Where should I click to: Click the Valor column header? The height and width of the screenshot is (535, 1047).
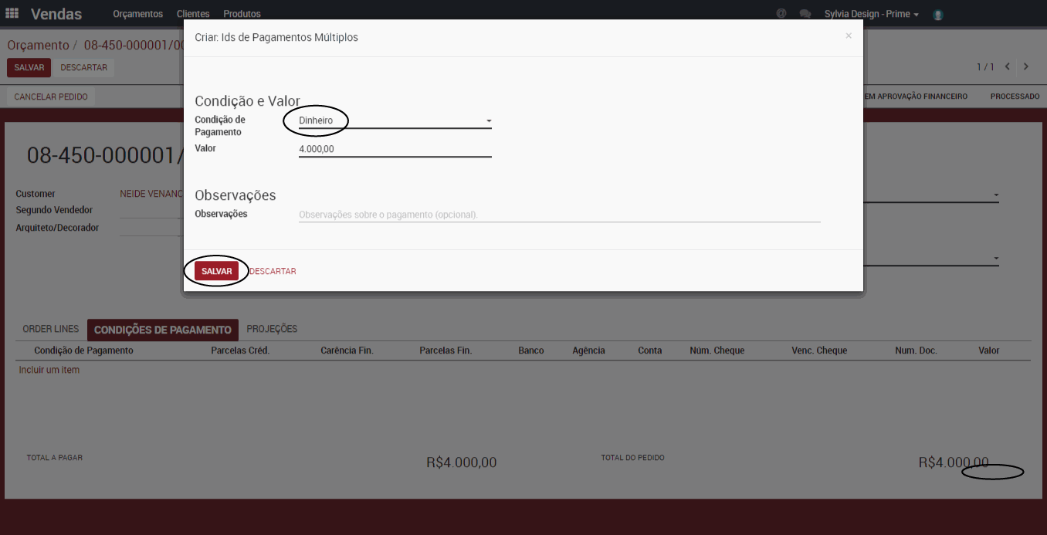coord(989,350)
